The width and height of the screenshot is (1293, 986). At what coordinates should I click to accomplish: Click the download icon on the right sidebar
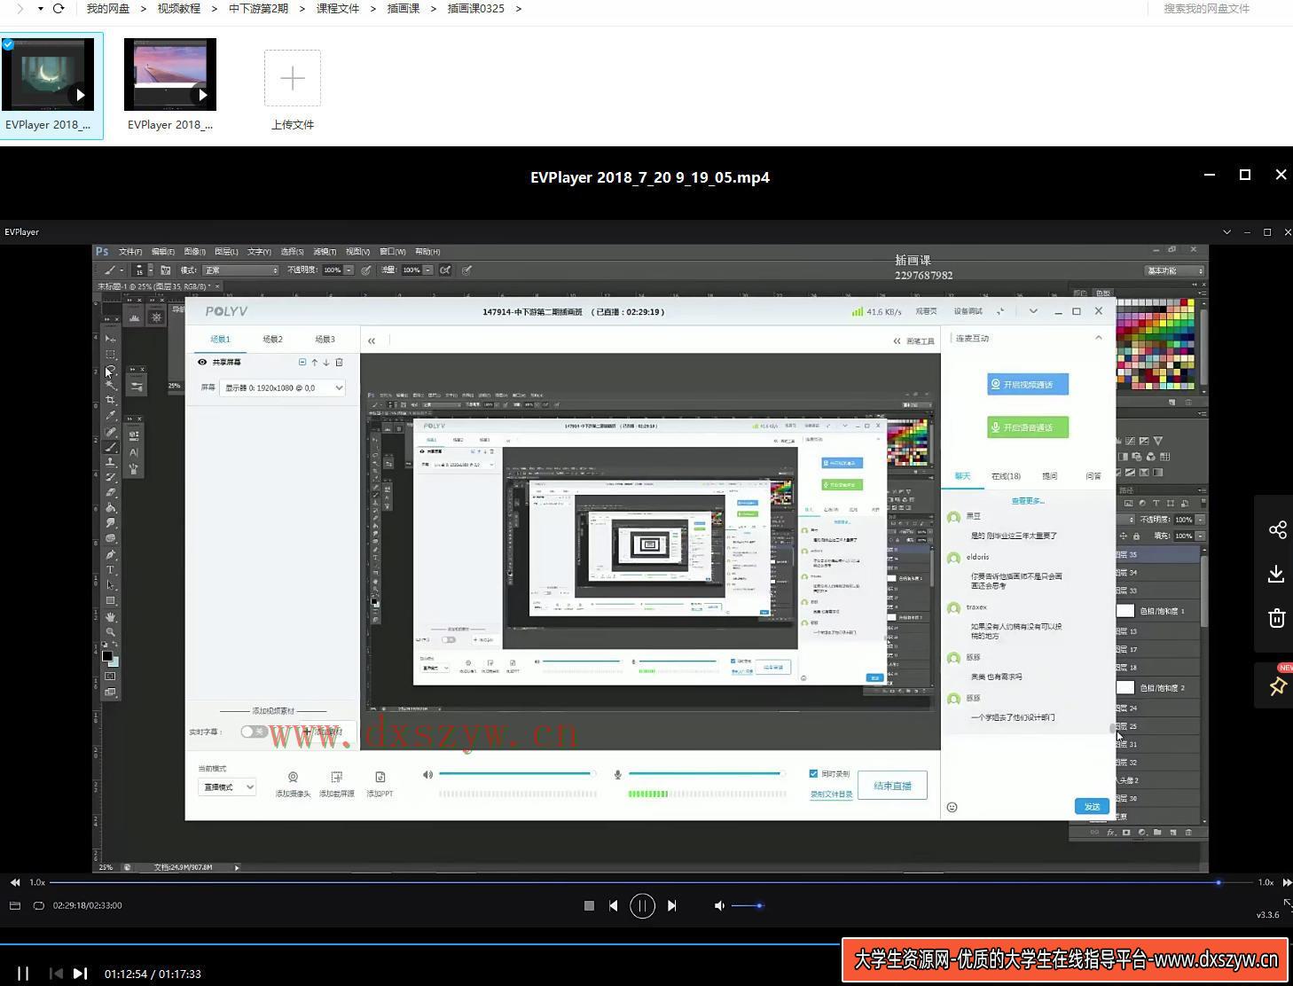pos(1277,574)
